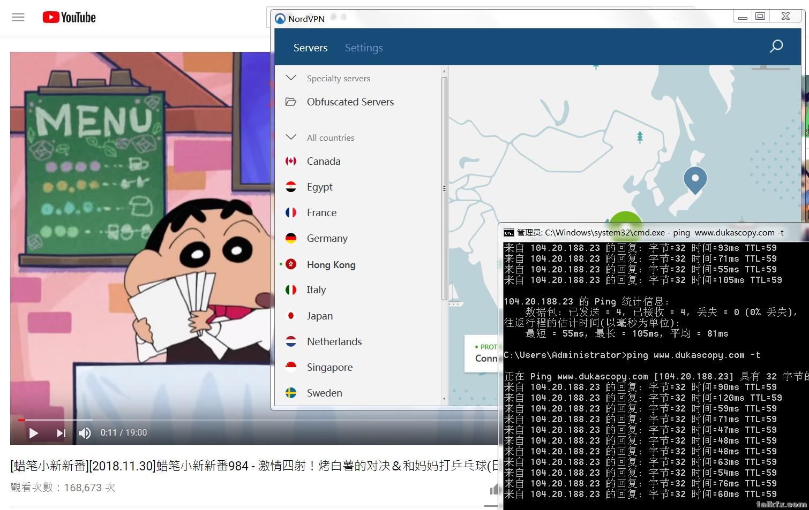Select Obfuscated Servers entry
The image size is (809, 510).
point(350,102)
